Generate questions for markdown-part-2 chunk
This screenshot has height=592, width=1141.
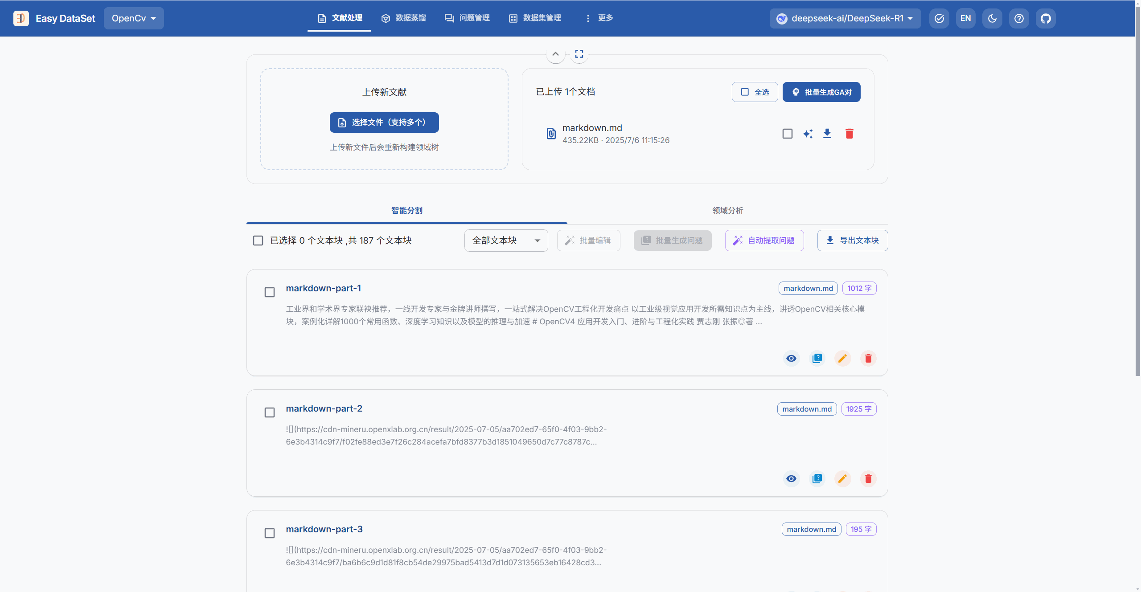(x=817, y=478)
